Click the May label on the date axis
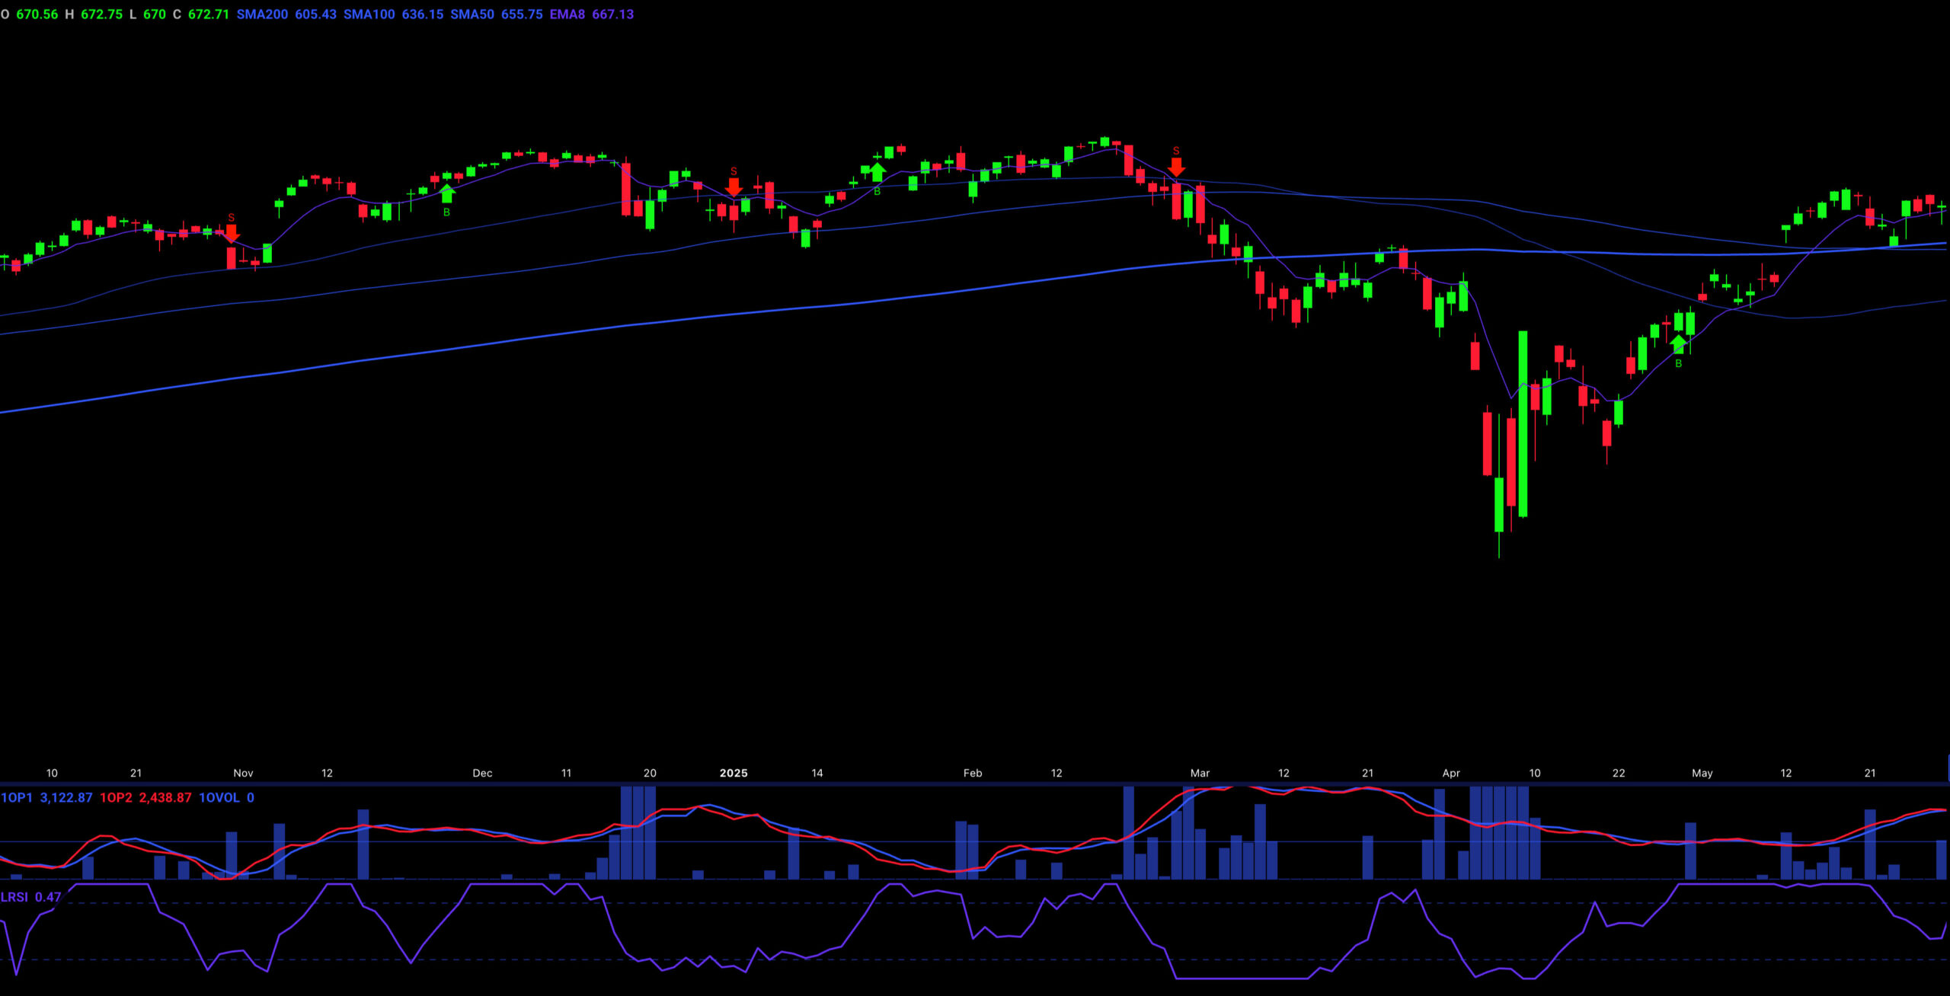 1702,773
